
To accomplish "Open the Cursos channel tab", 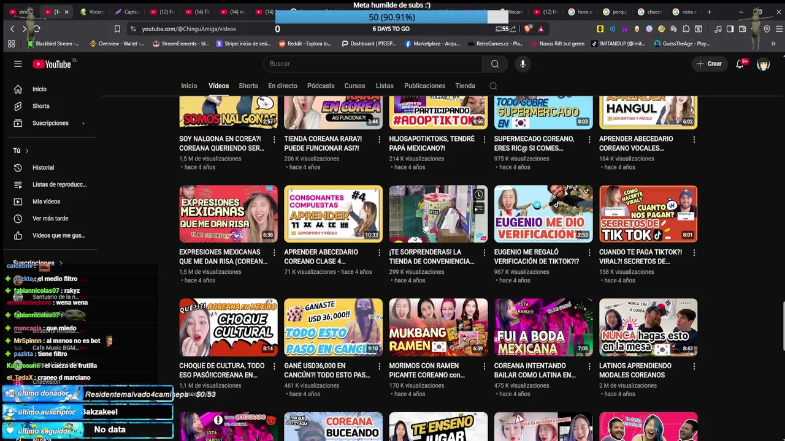I will (354, 86).
